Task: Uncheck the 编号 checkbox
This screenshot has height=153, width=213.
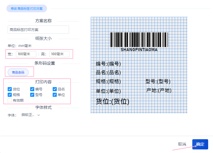Action: pos(32,89)
